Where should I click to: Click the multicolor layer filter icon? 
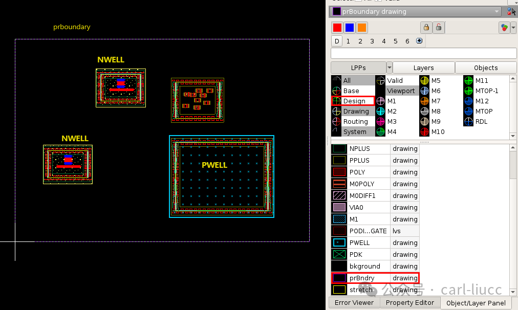click(x=505, y=28)
